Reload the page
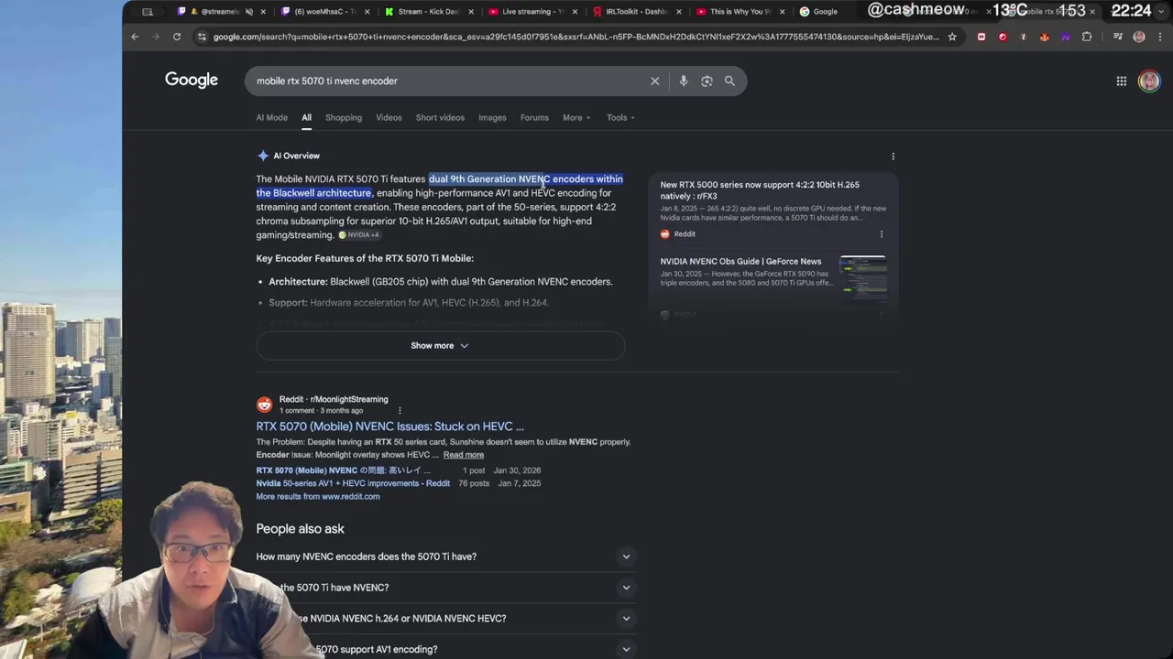The image size is (1173, 659). 177,37
